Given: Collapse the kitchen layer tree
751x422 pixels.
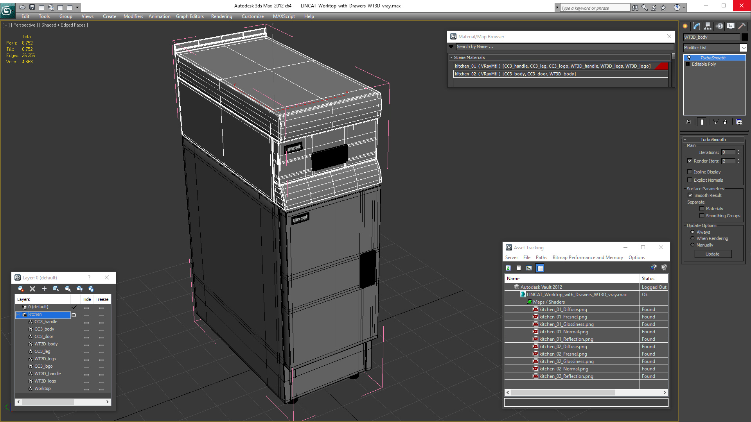Looking at the screenshot, I should pos(18,315).
